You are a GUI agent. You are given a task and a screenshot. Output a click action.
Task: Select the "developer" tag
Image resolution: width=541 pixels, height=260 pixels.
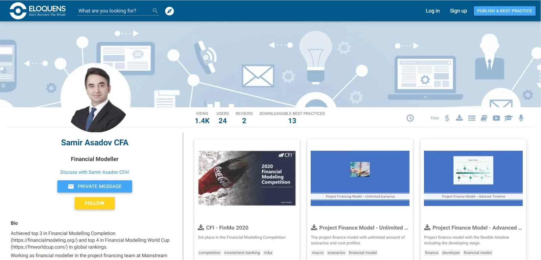451,253
